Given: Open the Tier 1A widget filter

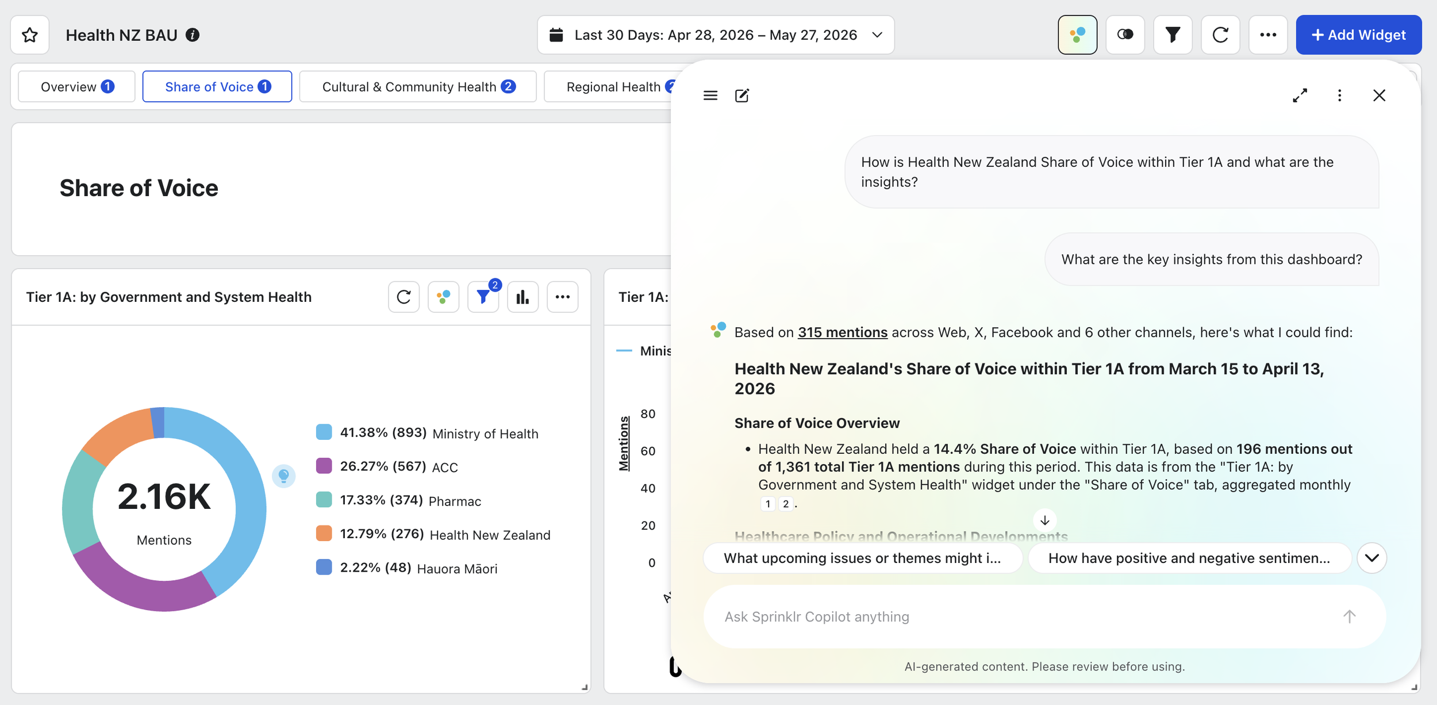Looking at the screenshot, I should pos(483,297).
